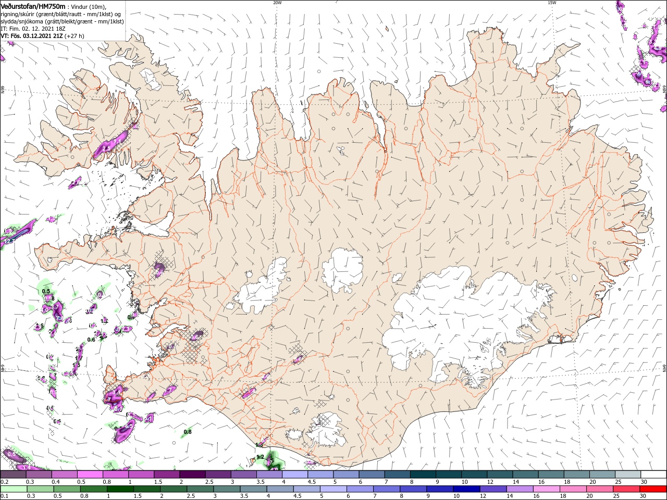The width and height of the screenshot is (667, 500).
Task: Click the '0.2' label in the upper legend row
Action: (x=4, y=482)
